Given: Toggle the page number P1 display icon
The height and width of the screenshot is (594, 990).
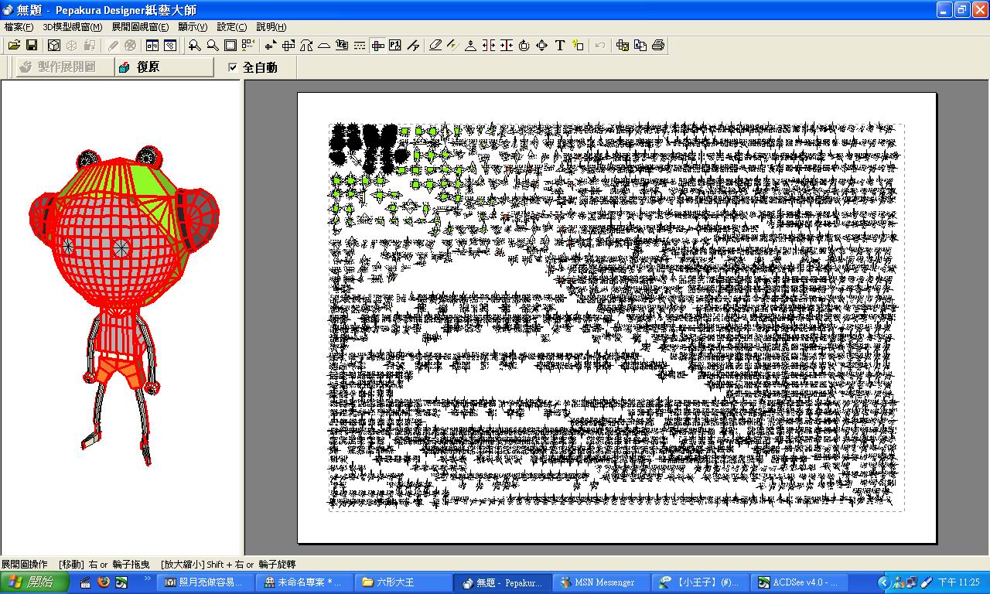Looking at the screenshot, I should coord(395,46).
